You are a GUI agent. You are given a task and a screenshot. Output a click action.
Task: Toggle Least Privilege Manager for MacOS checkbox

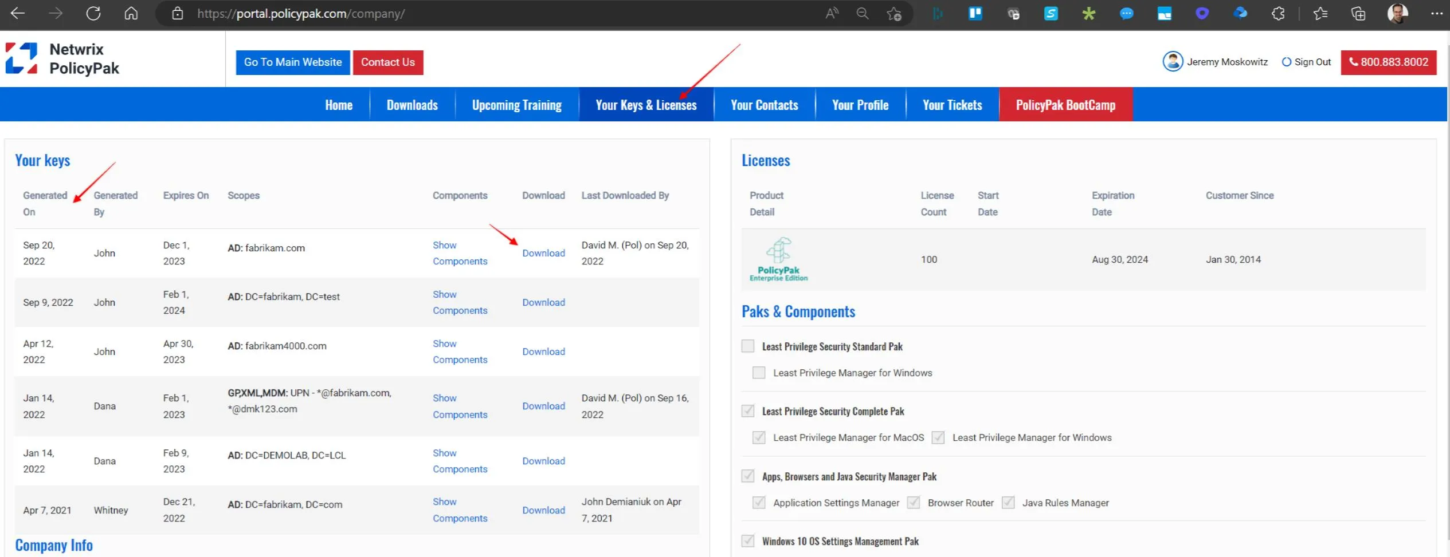pos(759,438)
